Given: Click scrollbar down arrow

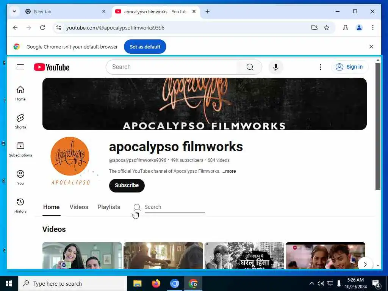Looking at the screenshot, I should pyautogui.click(x=378, y=266).
